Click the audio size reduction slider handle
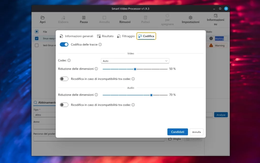Screen dimensions: 260x163 (x=151, y=95)
